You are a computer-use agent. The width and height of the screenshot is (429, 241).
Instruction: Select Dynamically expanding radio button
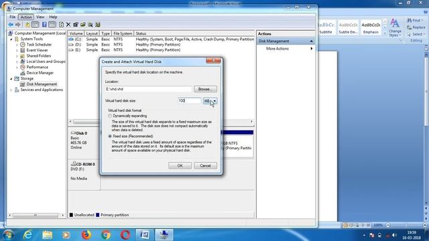pyautogui.click(x=110, y=116)
